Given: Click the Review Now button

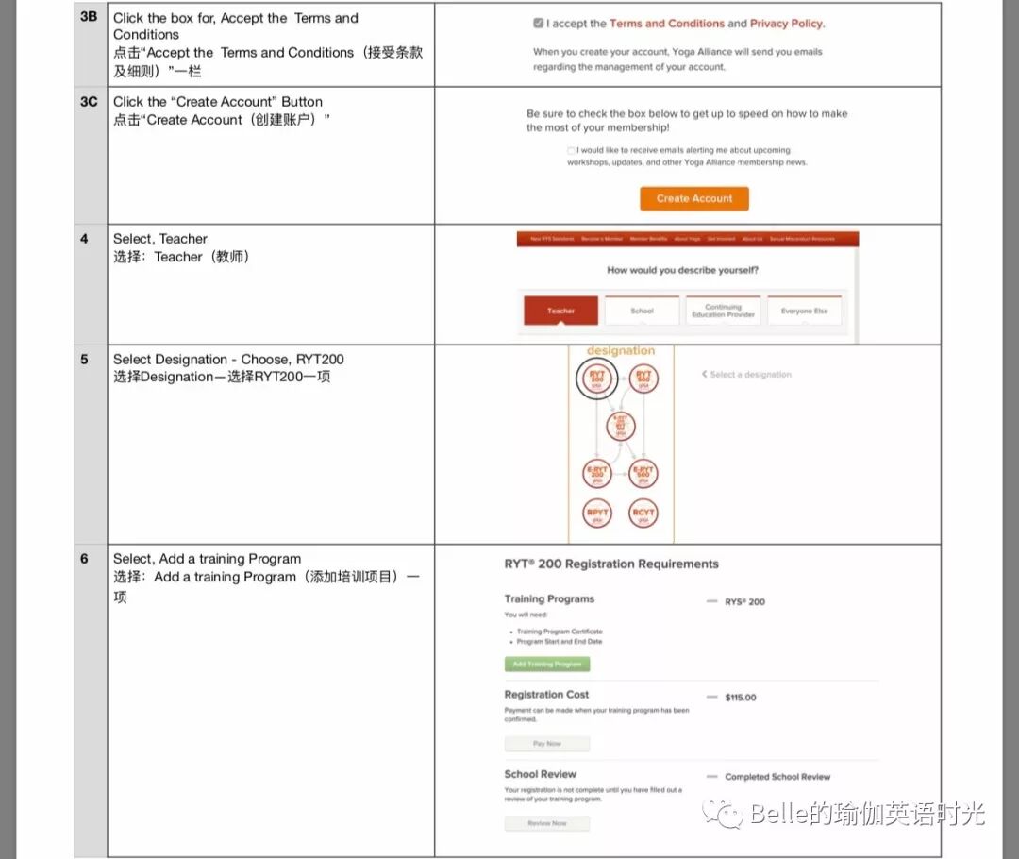Looking at the screenshot, I should pos(547,823).
